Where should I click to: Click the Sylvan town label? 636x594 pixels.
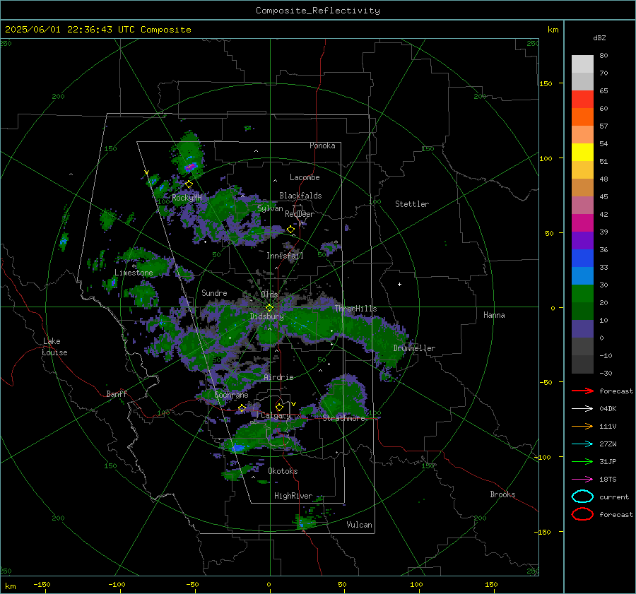click(x=270, y=208)
